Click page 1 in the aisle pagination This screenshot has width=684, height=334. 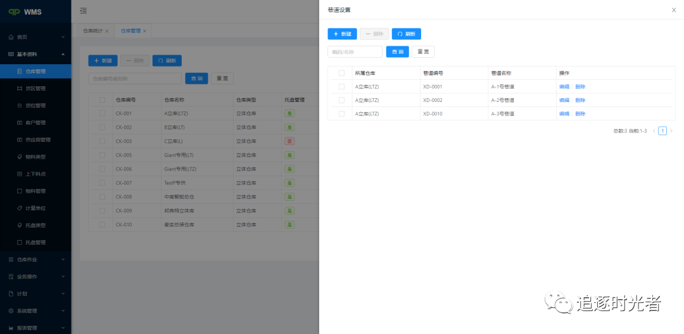click(x=662, y=131)
